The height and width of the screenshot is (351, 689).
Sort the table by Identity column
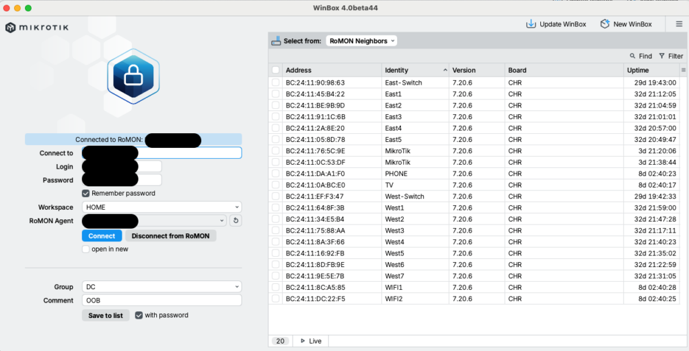click(414, 70)
